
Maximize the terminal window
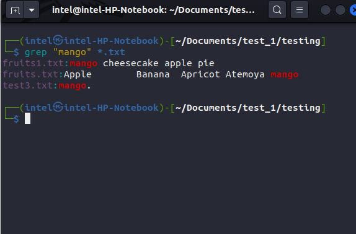340,10
